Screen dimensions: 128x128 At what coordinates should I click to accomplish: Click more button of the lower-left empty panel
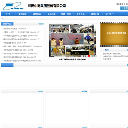(x=40, y=91)
